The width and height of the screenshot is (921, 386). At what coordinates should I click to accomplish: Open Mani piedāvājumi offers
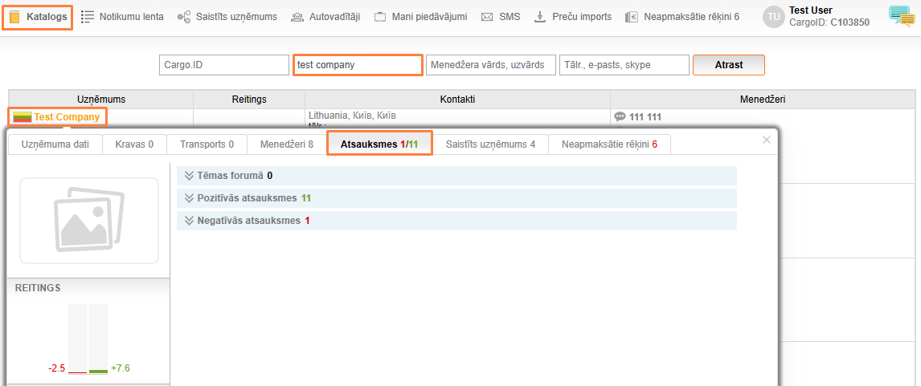tap(420, 17)
